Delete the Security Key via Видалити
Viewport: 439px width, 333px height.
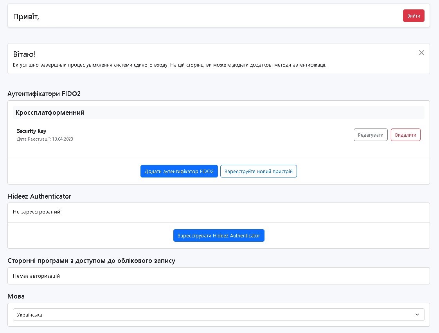(405, 135)
